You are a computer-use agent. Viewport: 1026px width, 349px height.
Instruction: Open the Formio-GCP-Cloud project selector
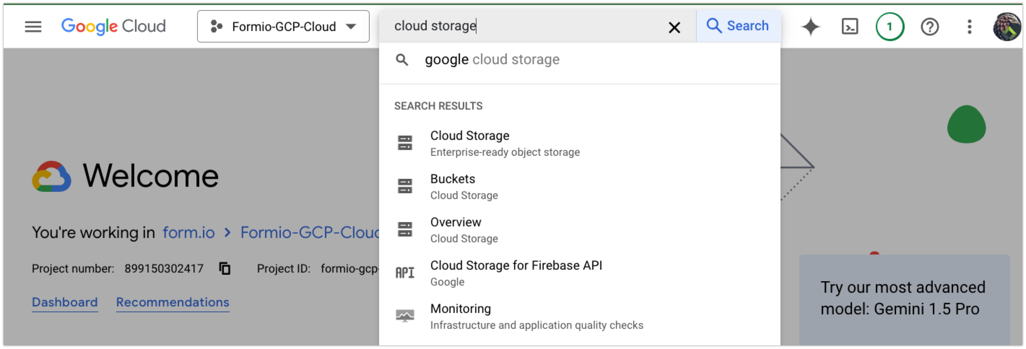click(x=283, y=26)
